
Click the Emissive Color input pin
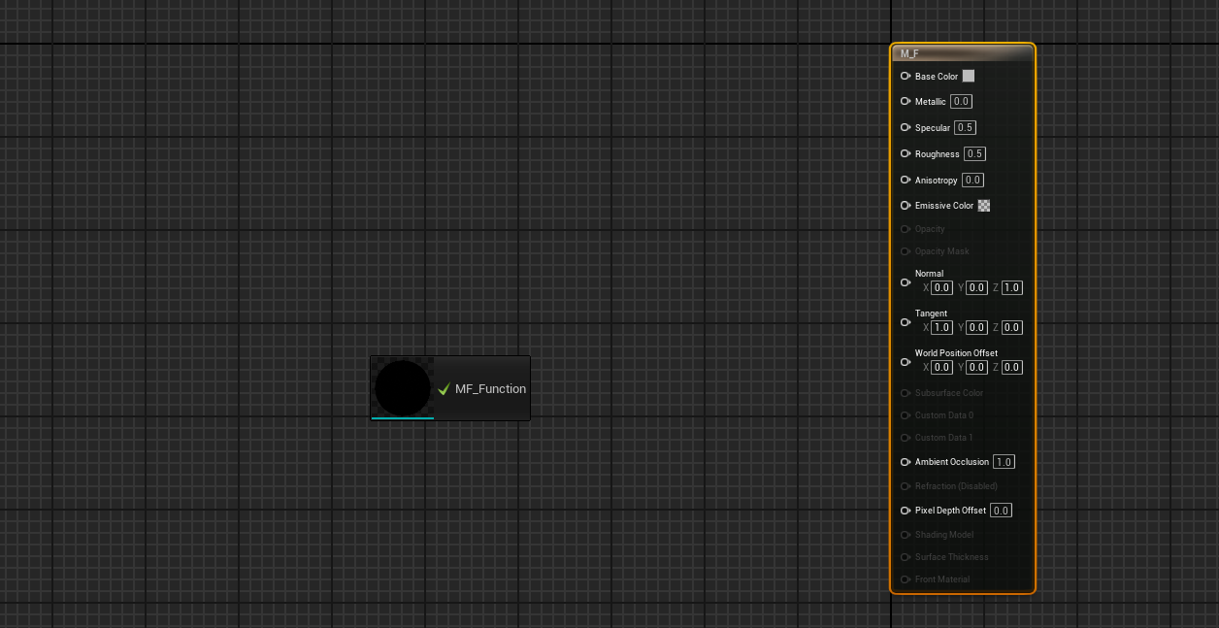tap(906, 205)
